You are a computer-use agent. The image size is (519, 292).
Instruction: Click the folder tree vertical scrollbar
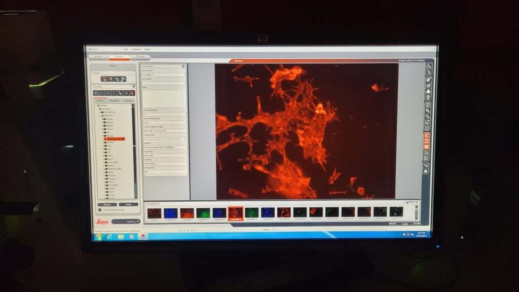[x=134, y=151]
